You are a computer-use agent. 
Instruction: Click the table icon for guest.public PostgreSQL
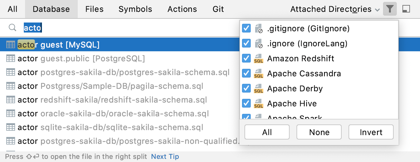(11, 58)
